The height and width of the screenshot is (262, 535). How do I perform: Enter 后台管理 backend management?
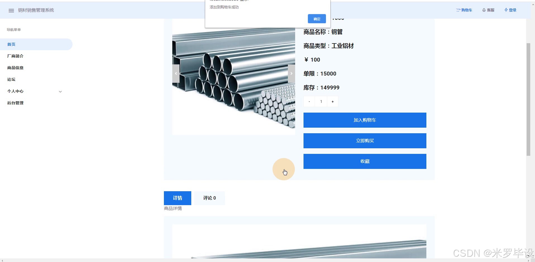(15, 103)
